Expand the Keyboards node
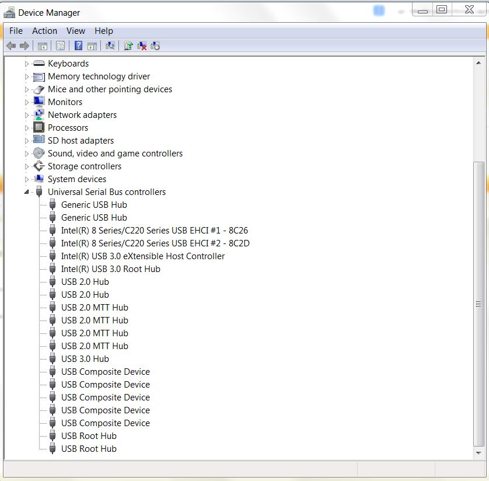489x481 pixels. point(26,64)
